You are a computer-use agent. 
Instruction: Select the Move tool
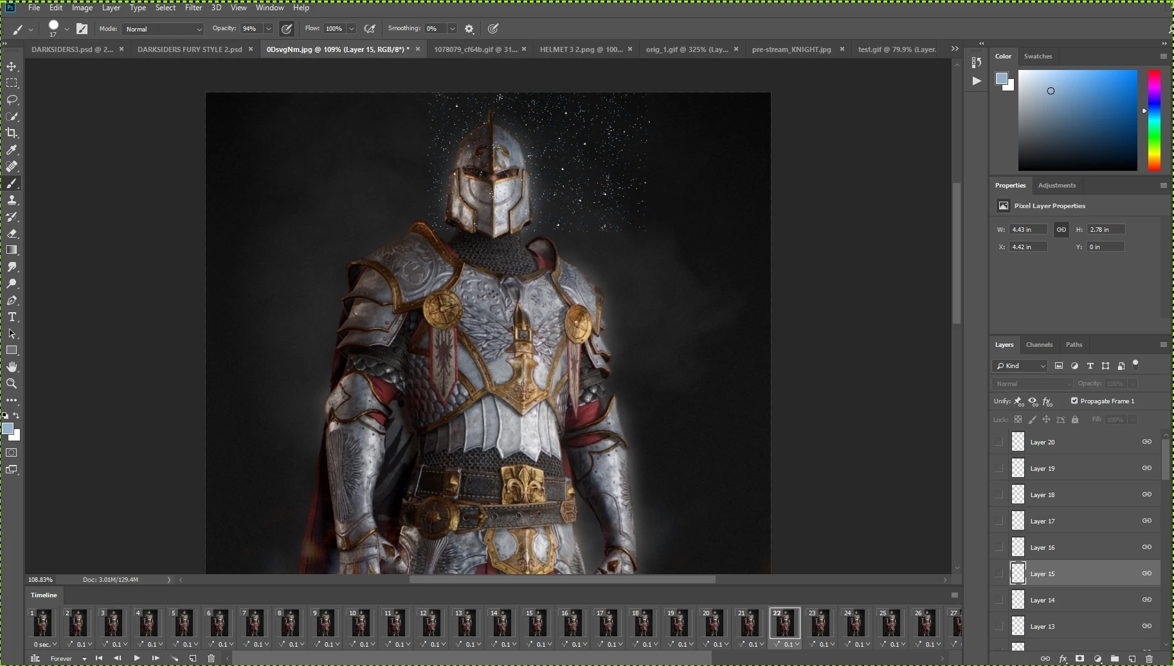tap(12, 67)
